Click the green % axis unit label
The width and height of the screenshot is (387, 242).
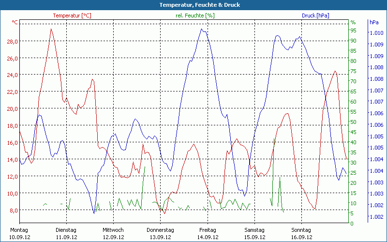pos(353,22)
